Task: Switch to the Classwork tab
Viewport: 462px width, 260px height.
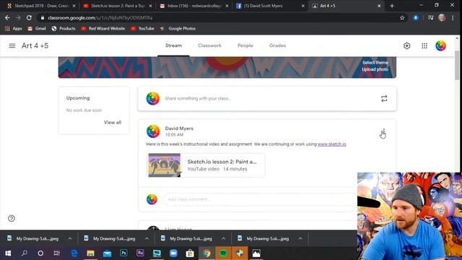Action: [209, 45]
